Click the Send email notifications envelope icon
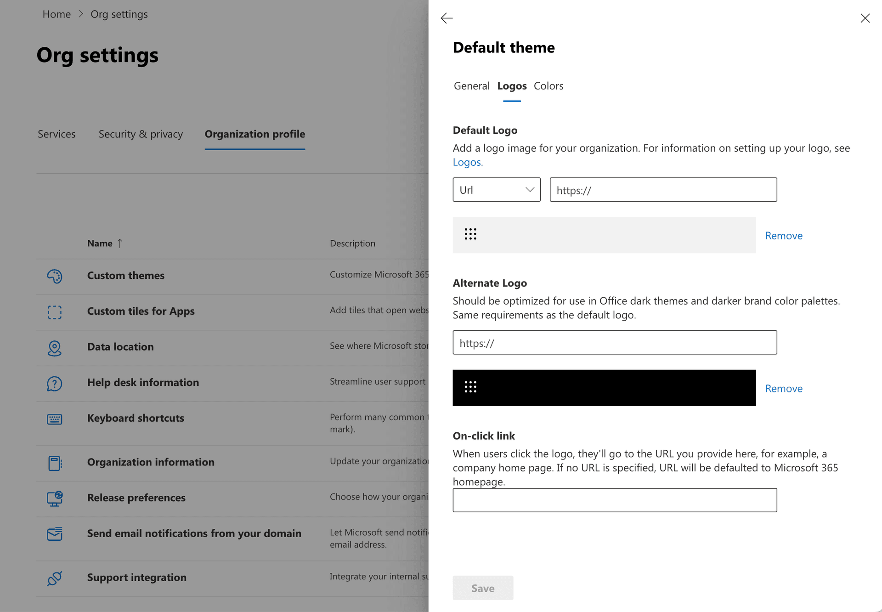The image size is (882, 612). [54, 534]
